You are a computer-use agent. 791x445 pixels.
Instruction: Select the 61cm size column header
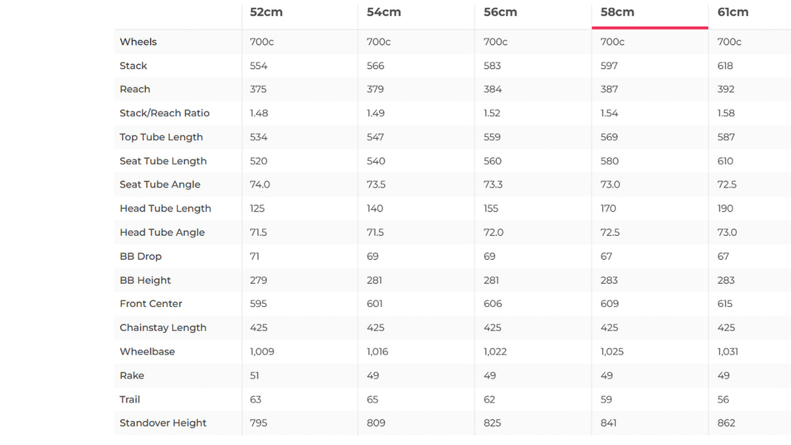tap(733, 12)
